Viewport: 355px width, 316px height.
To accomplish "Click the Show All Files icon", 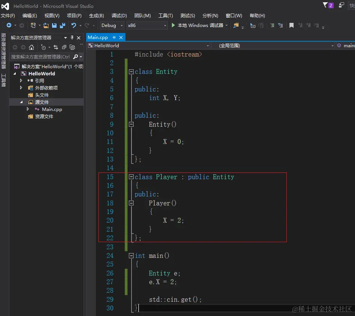I will tap(72, 47).
